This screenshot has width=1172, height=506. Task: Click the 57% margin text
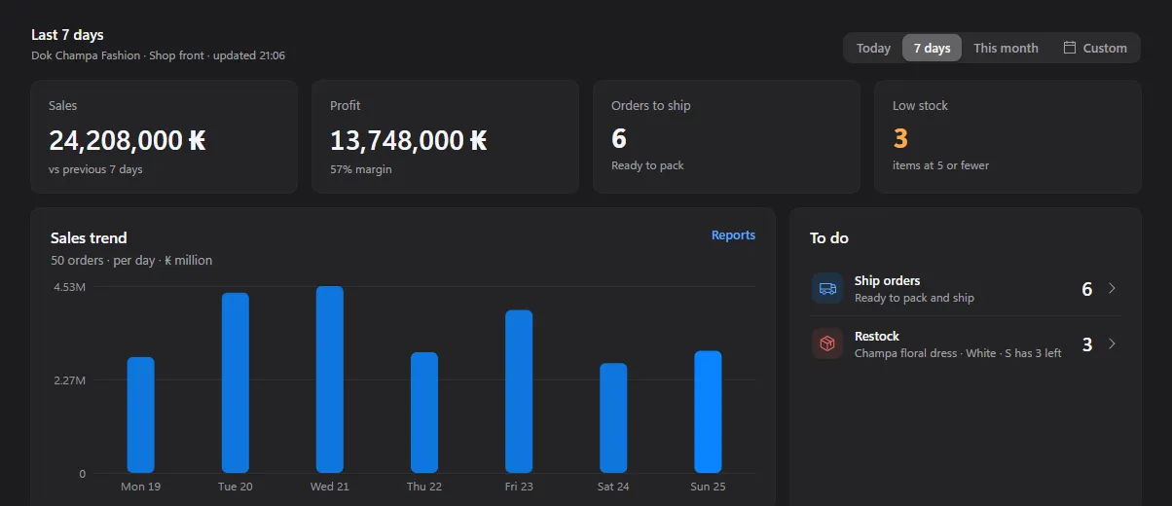[361, 169]
